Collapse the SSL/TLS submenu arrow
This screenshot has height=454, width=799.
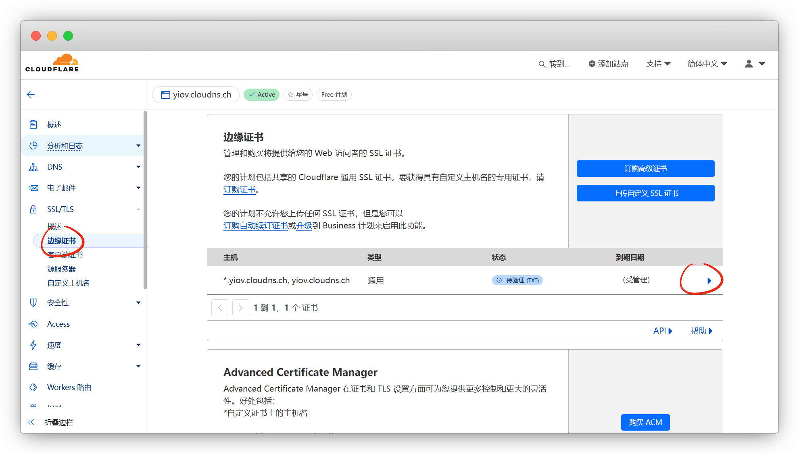point(138,209)
